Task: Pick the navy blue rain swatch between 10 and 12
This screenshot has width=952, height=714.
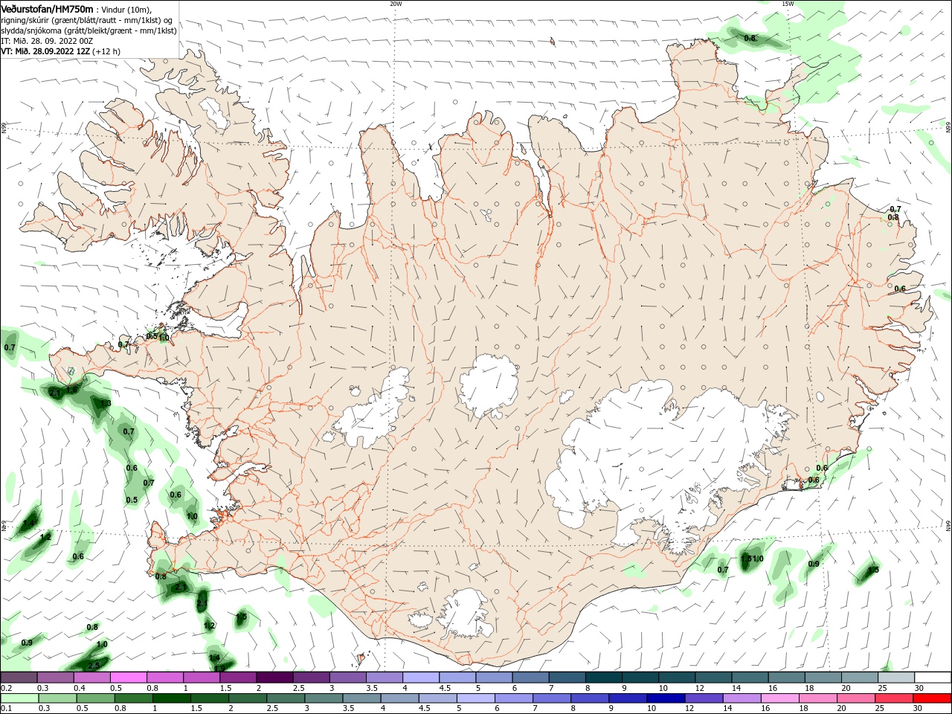Action: click(x=666, y=698)
